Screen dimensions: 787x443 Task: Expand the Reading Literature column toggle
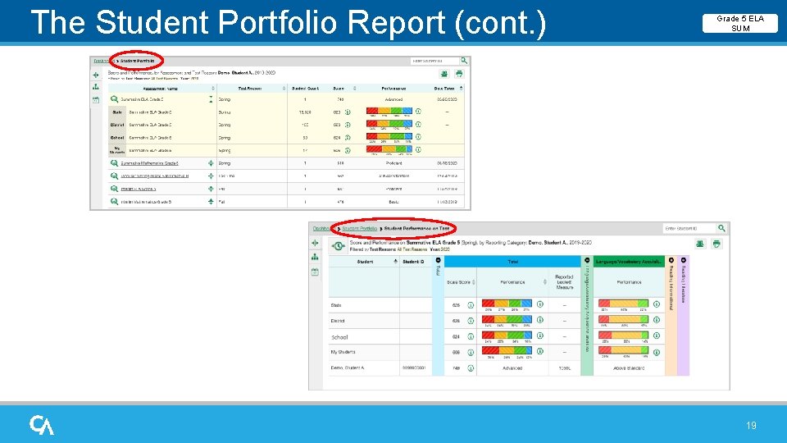point(683,260)
